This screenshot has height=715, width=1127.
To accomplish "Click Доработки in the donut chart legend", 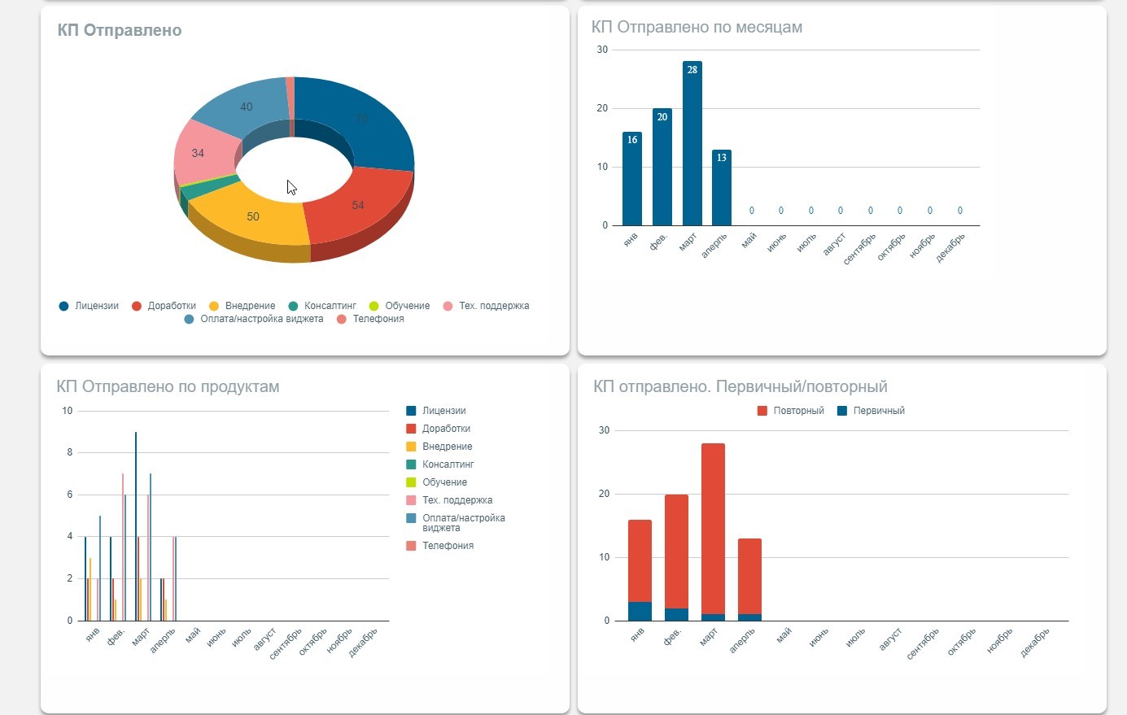I will coord(164,306).
